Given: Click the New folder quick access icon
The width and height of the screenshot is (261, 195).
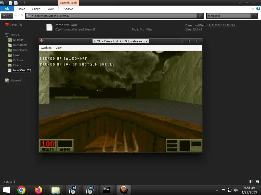Looking at the screenshot, I should 16,3.
